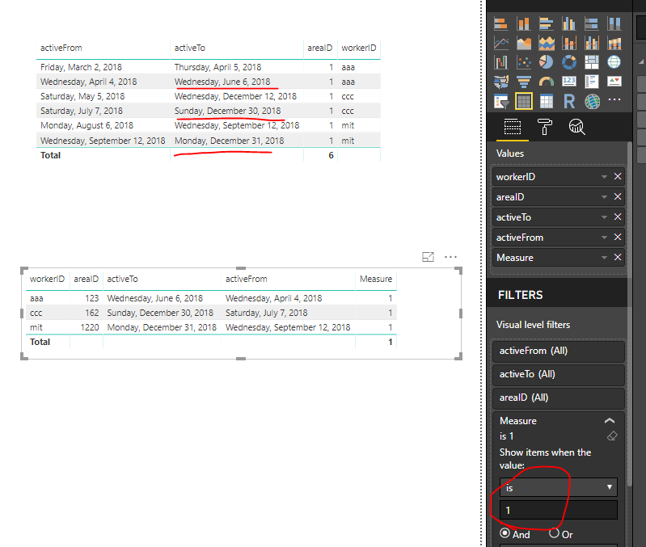Viewport: 646px width, 547px height.
Task: Select the waterfall chart visual
Action: [x=501, y=62]
